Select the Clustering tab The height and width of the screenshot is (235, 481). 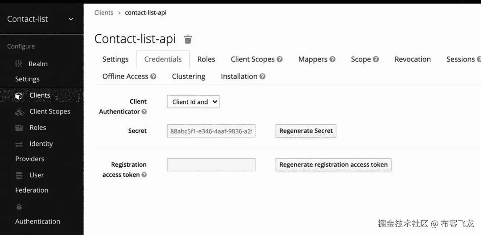pyautogui.click(x=188, y=76)
